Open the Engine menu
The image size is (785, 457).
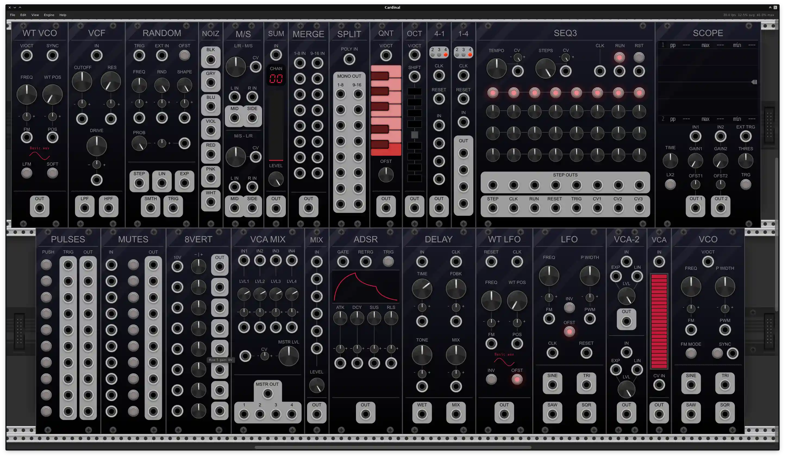49,15
